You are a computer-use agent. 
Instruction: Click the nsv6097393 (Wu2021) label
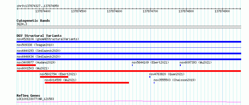196,62
